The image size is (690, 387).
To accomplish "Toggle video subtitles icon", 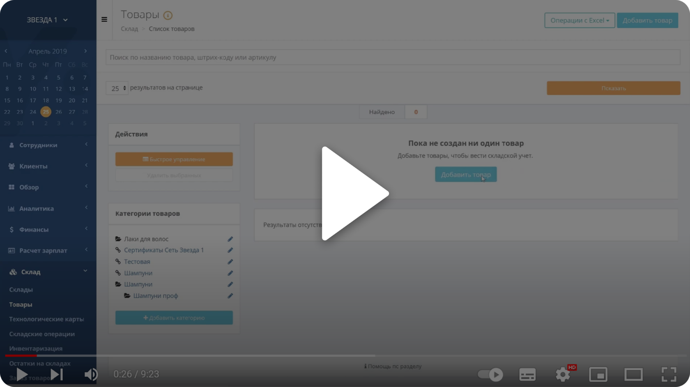I will point(527,374).
